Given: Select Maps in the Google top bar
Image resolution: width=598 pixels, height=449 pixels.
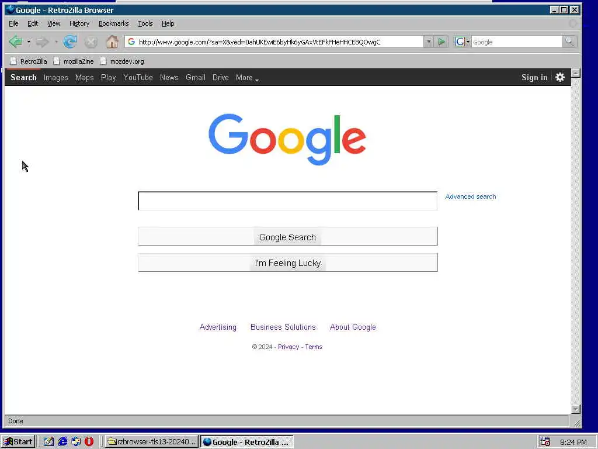Looking at the screenshot, I should tap(84, 78).
